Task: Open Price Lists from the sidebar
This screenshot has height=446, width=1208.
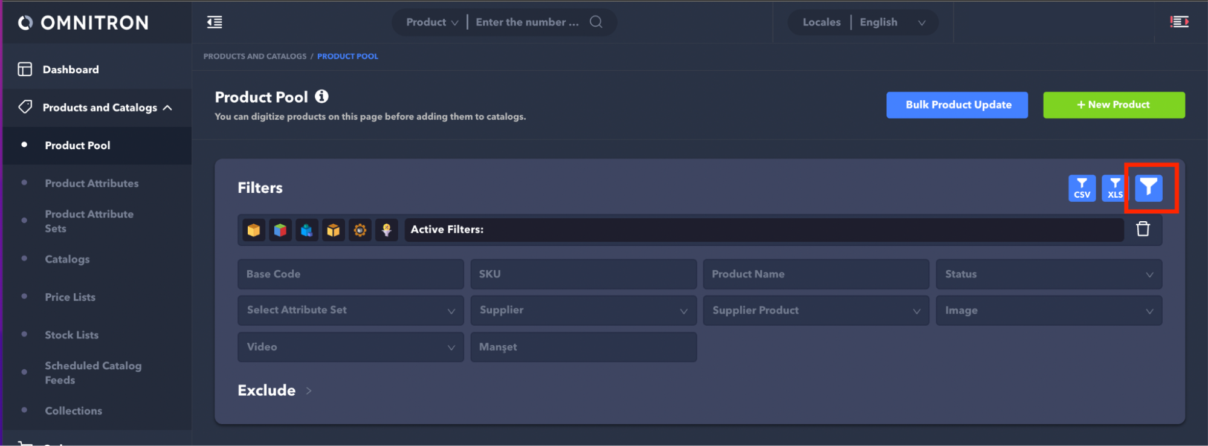Action: pyautogui.click(x=70, y=297)
